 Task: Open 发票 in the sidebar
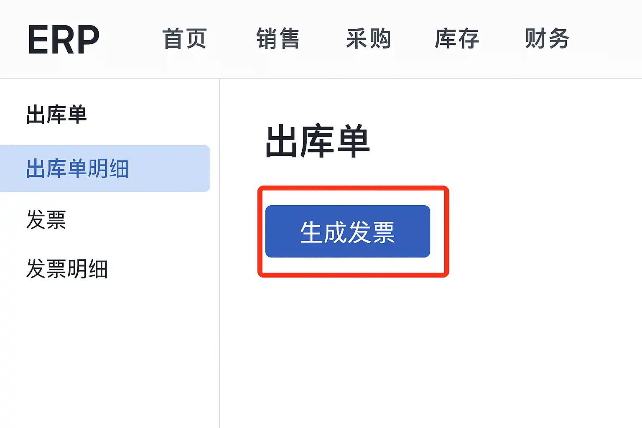coord(46,219)
